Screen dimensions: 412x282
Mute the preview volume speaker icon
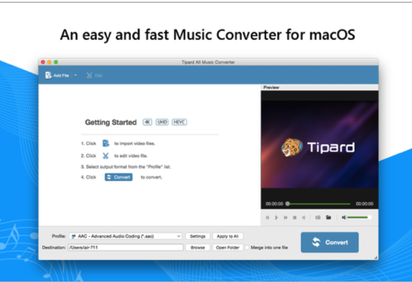coord(344,217)
